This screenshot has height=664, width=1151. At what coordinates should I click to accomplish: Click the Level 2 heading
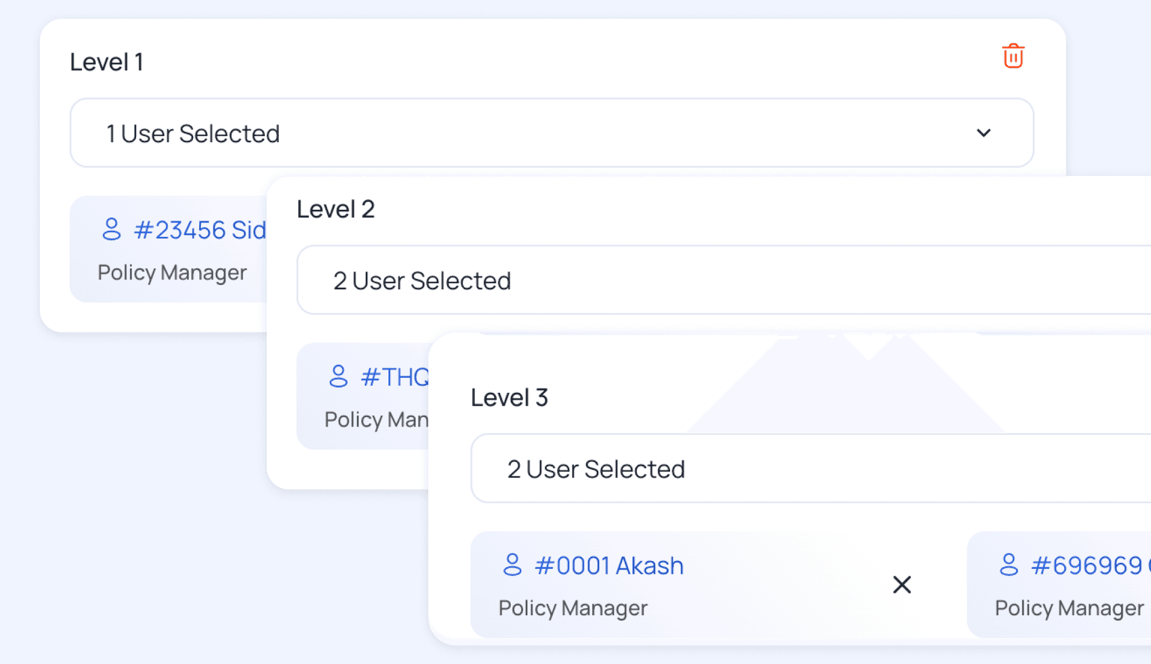click(336, 209)
